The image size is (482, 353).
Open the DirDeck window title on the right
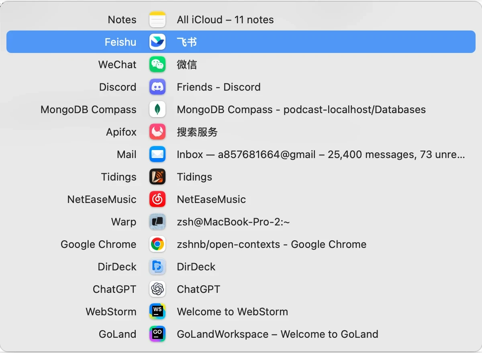(196, 267)
